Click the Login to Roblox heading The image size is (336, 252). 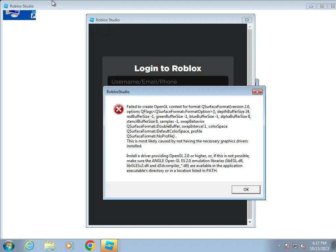[x=168, y=68]
